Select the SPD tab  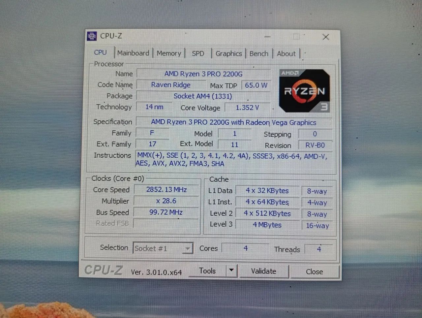pos(198,53)
